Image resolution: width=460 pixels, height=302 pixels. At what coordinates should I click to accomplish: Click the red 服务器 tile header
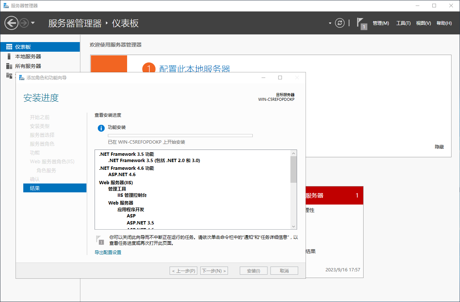[x=334, y=195]
